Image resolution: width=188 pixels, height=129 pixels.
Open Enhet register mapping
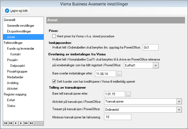coord(11,100)
